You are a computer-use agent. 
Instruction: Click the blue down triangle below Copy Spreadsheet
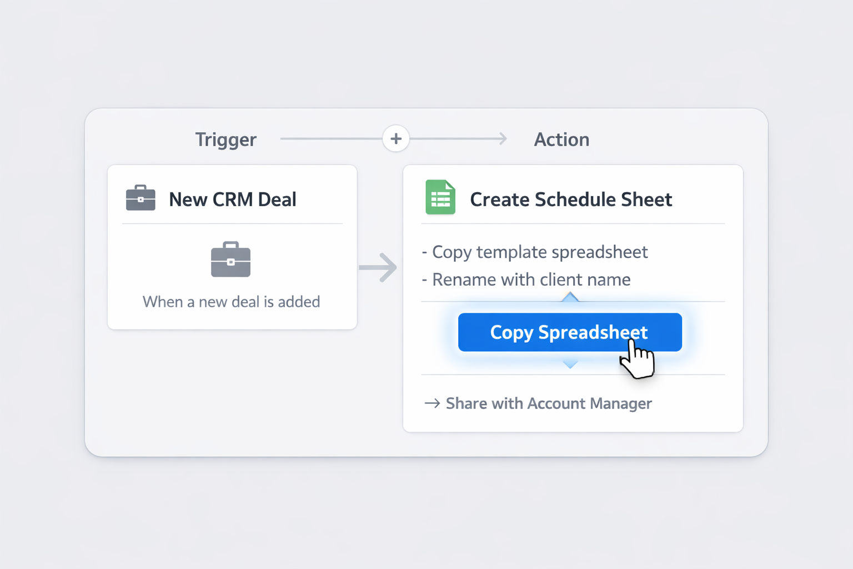[570, 364]
